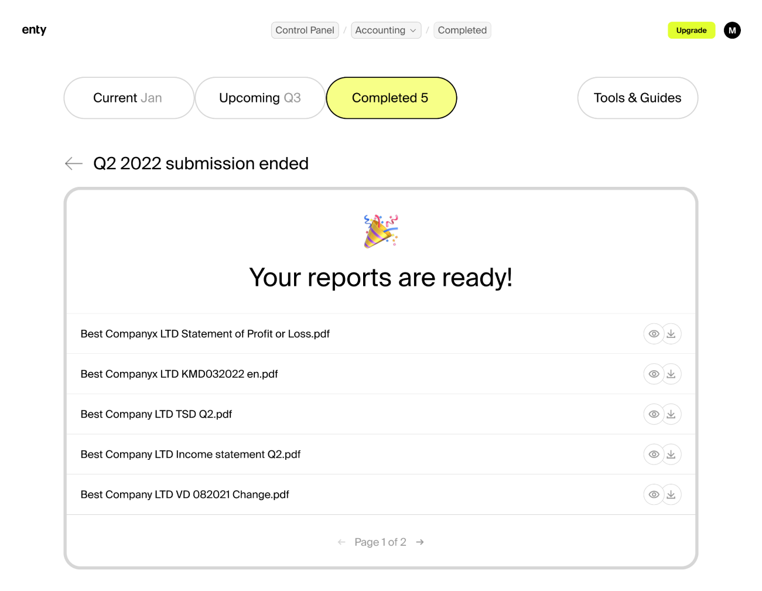Open Control Panel breadcrumb
The width and height of the screenshot is (762, 591).
(305, 30)
